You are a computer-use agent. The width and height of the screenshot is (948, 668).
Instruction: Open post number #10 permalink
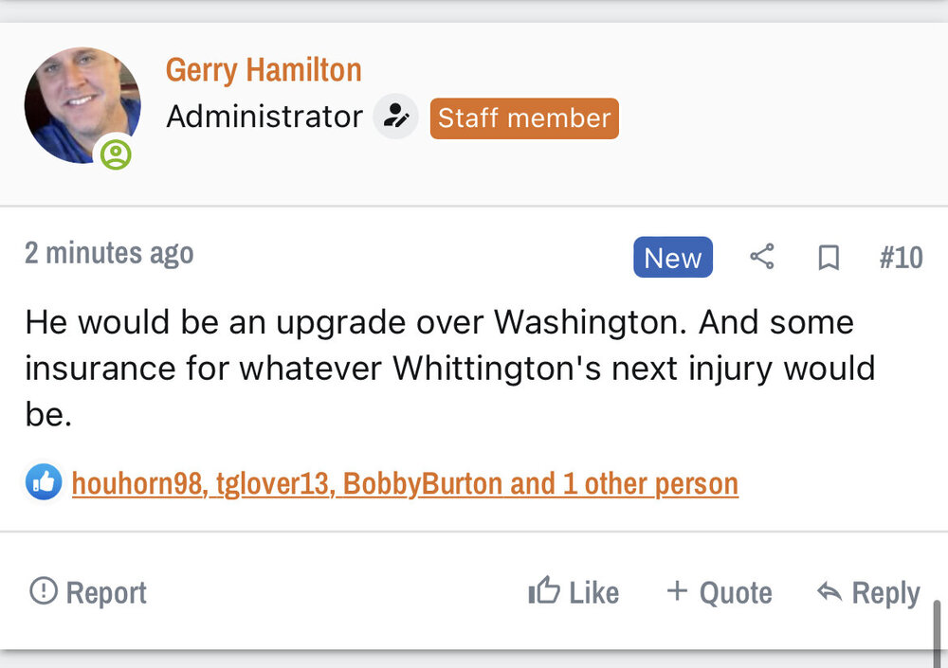click(901, 258)
